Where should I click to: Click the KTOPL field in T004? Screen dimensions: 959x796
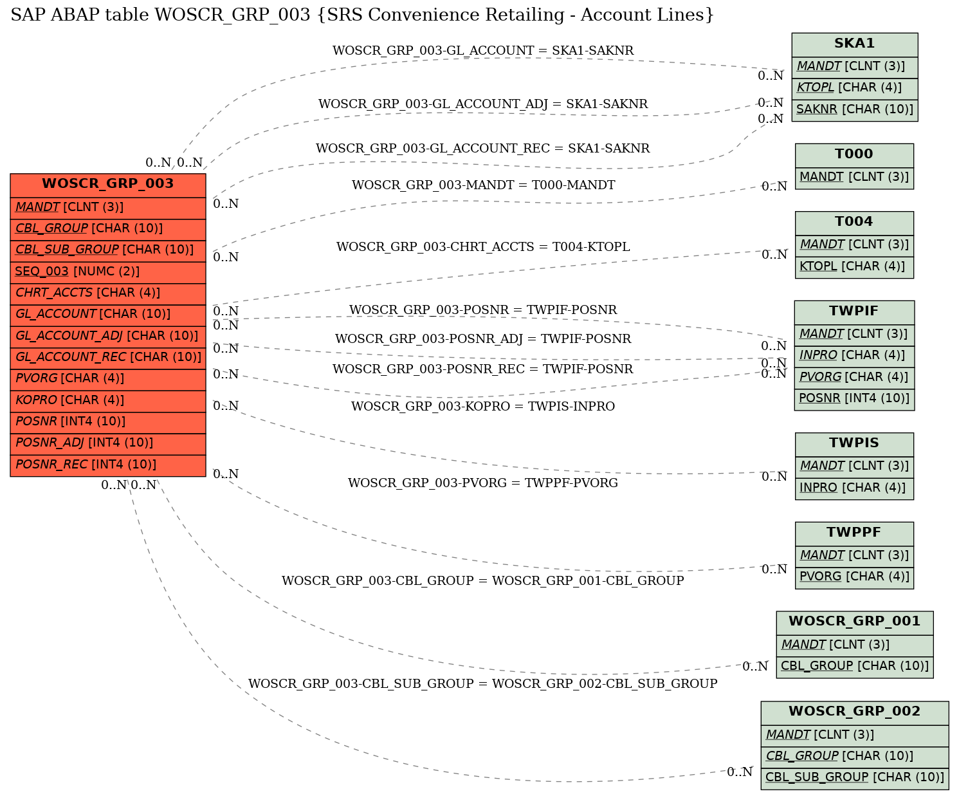pos(854,267)
